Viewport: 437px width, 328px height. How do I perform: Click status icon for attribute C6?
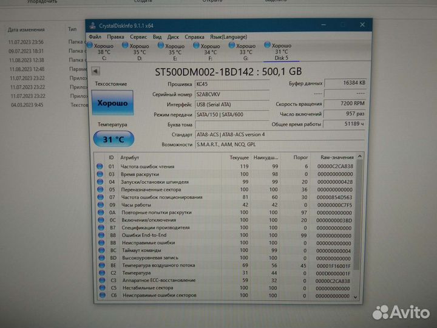coord(103,295)
